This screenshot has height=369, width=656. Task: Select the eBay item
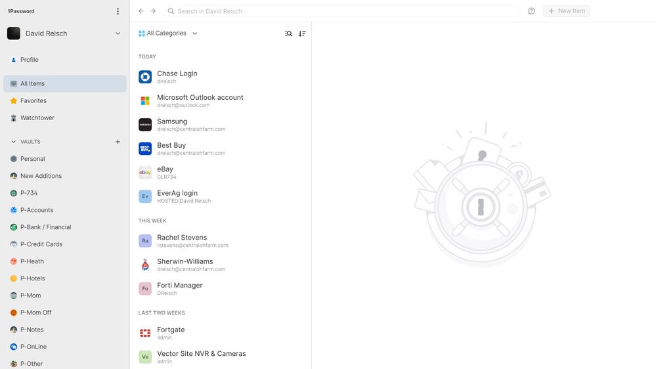pos(221,173)
